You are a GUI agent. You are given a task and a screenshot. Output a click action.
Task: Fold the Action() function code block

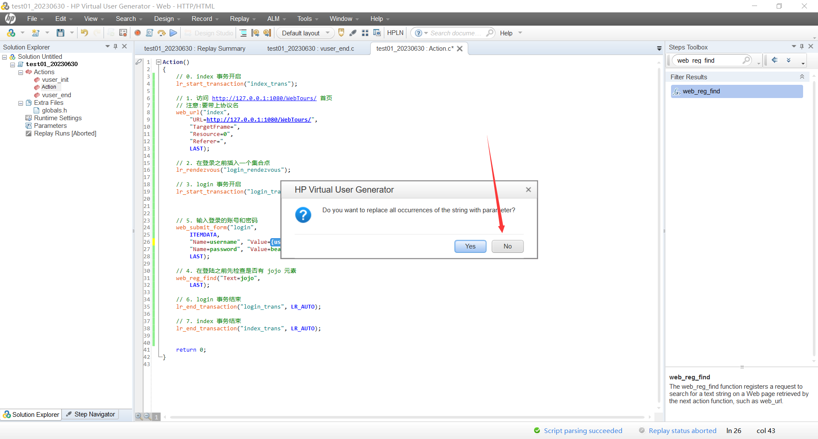(158, 62)
